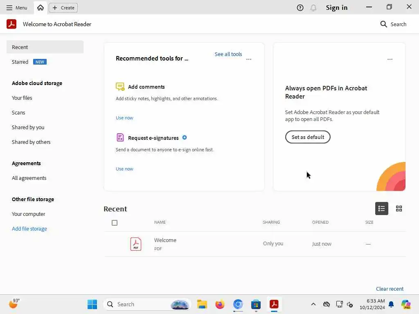Click the Welcome PDF file icon
Viewport: 419px width, 314px height.
coord(136,244)
